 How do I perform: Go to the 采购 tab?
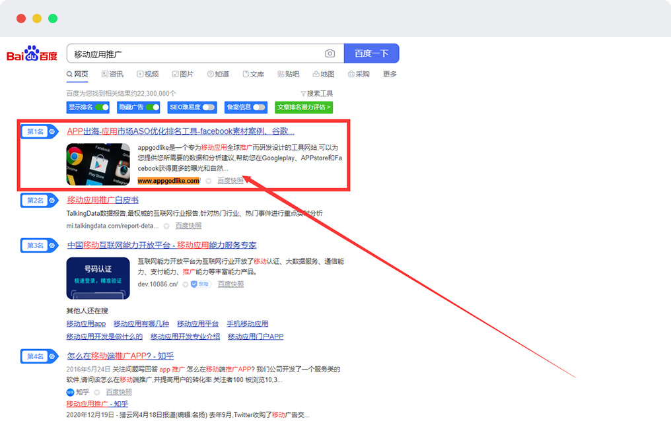tap(359, 75)
